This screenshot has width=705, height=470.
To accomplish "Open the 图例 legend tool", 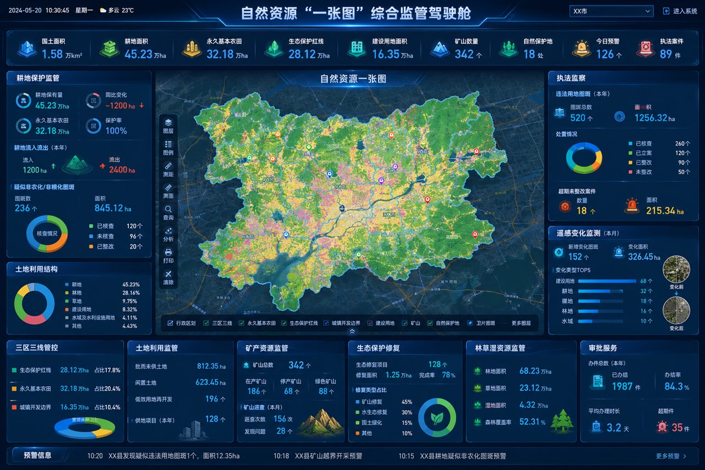I will (x=168, y=147).
